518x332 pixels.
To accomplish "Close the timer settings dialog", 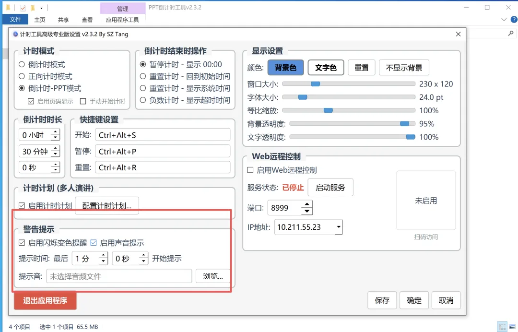I will (458, 34).
